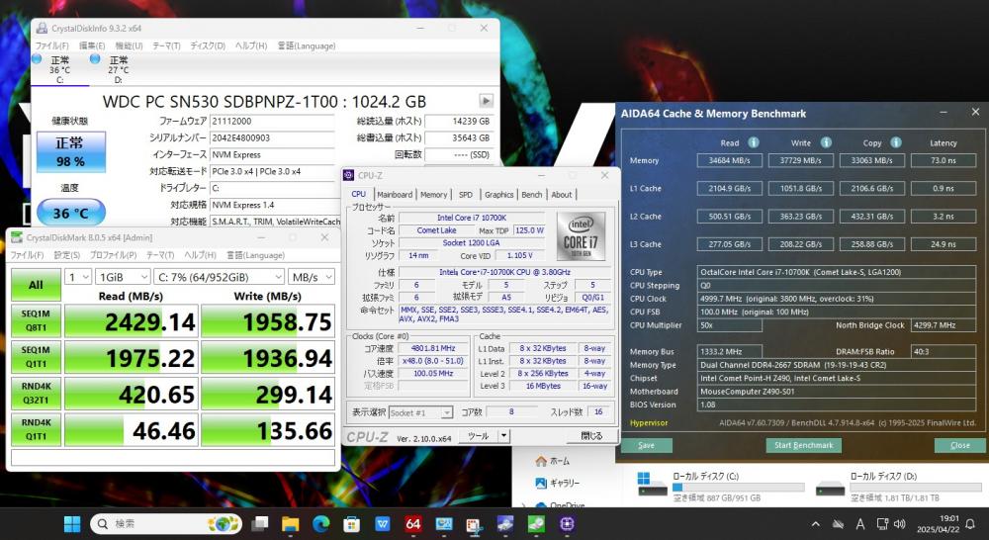
Task: Open test count dropdown showing 1 in CrystalDiskMark
Action: [x=78, y=277]
